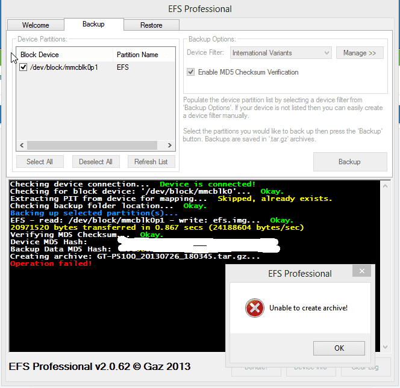Click the 'Backing up selected partition(s)...' log line
This screenshot has height=388, width=400.
click(94, 213)
